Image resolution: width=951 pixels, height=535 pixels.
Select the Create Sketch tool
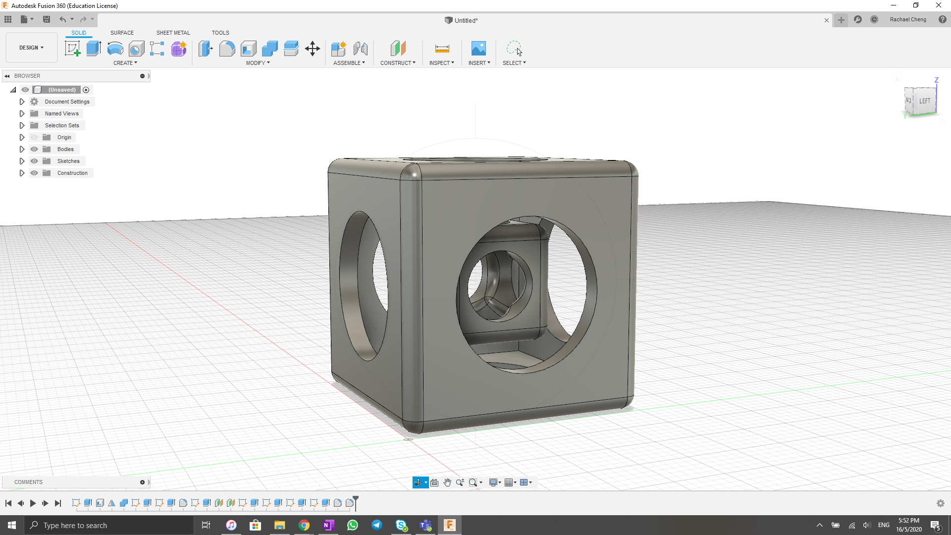pyautogui.click(x=73, y=49)
